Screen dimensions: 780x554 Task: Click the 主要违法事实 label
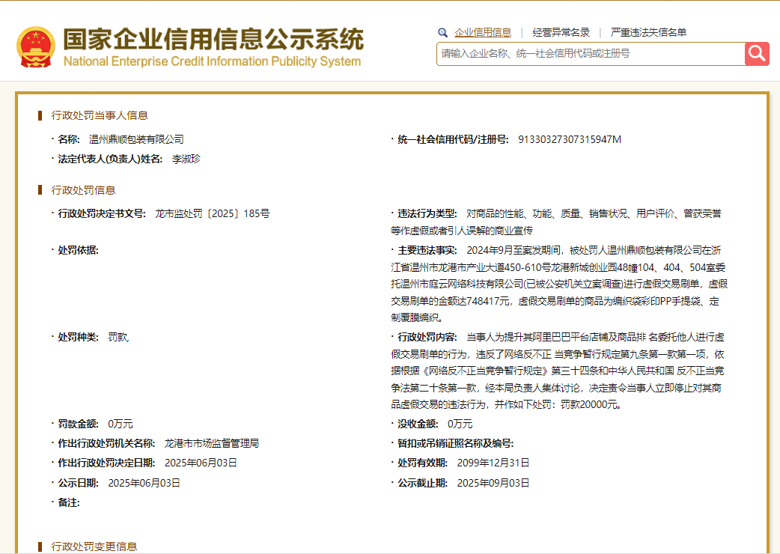(427, 250)
